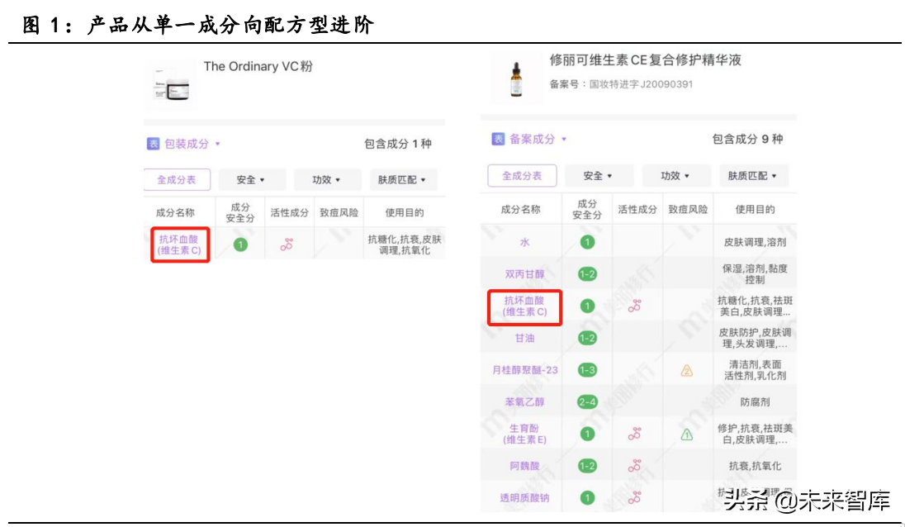Open 安全 dropdown in 修丽可 panel
This screenshot has width=905, height=527.
point(598,175)
